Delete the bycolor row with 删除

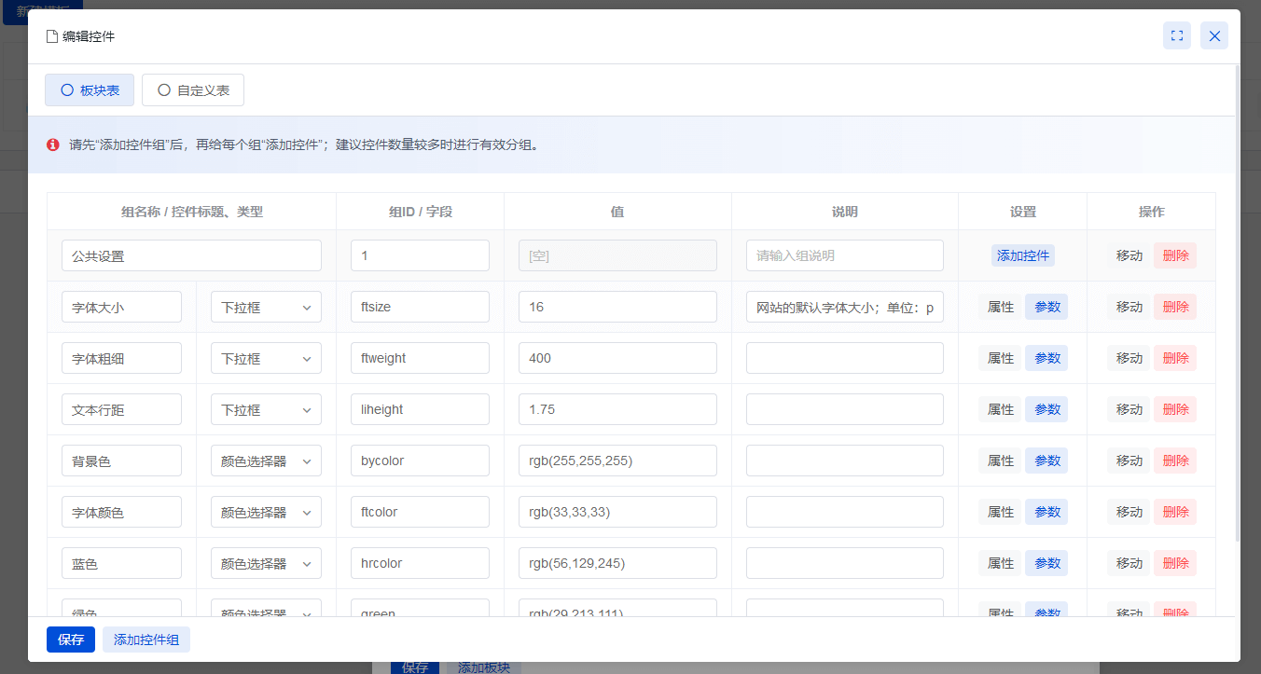[x=1175, y=461]
